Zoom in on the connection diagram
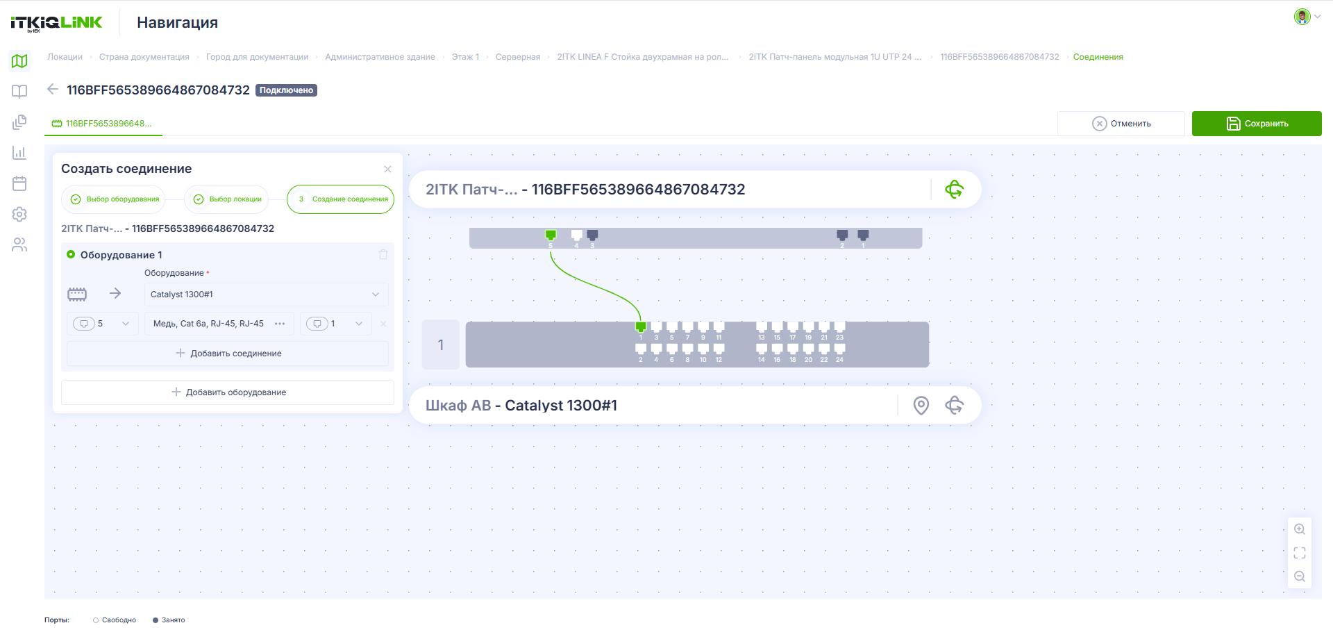The width and height of the screenshot is (1333, 639). click(1300, 529)
